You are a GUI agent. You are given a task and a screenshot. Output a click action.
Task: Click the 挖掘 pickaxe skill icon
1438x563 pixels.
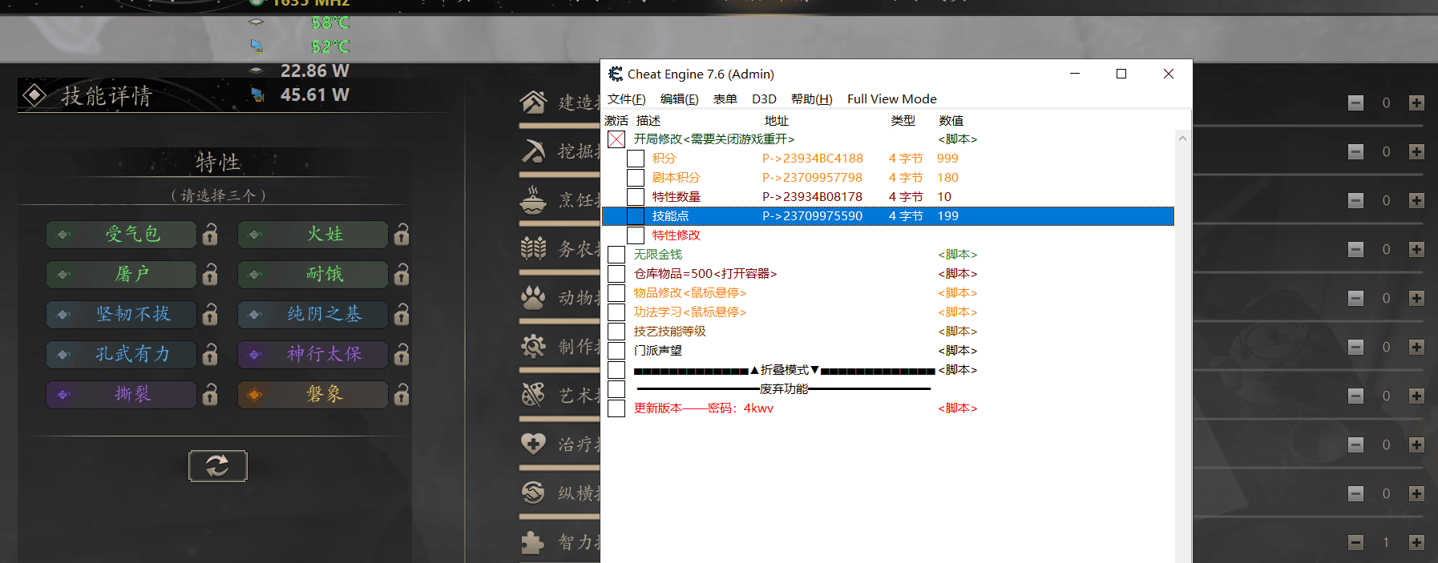(x=533, y=151)
